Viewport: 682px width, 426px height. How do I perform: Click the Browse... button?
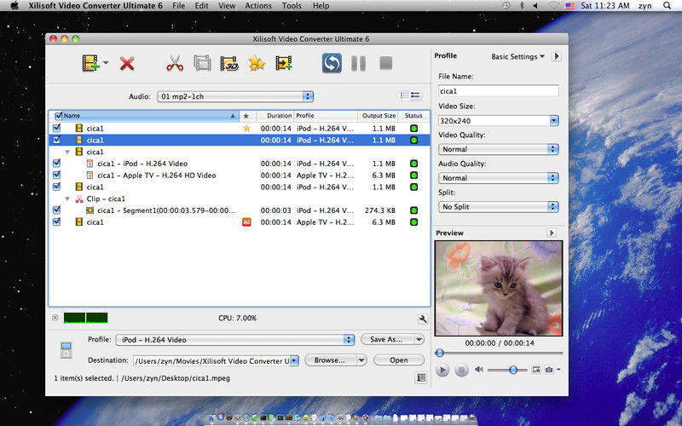tap(330, 360)
